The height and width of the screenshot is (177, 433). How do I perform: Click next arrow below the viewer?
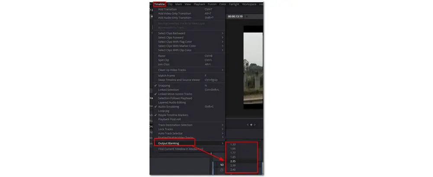click(x=255, y=125)
